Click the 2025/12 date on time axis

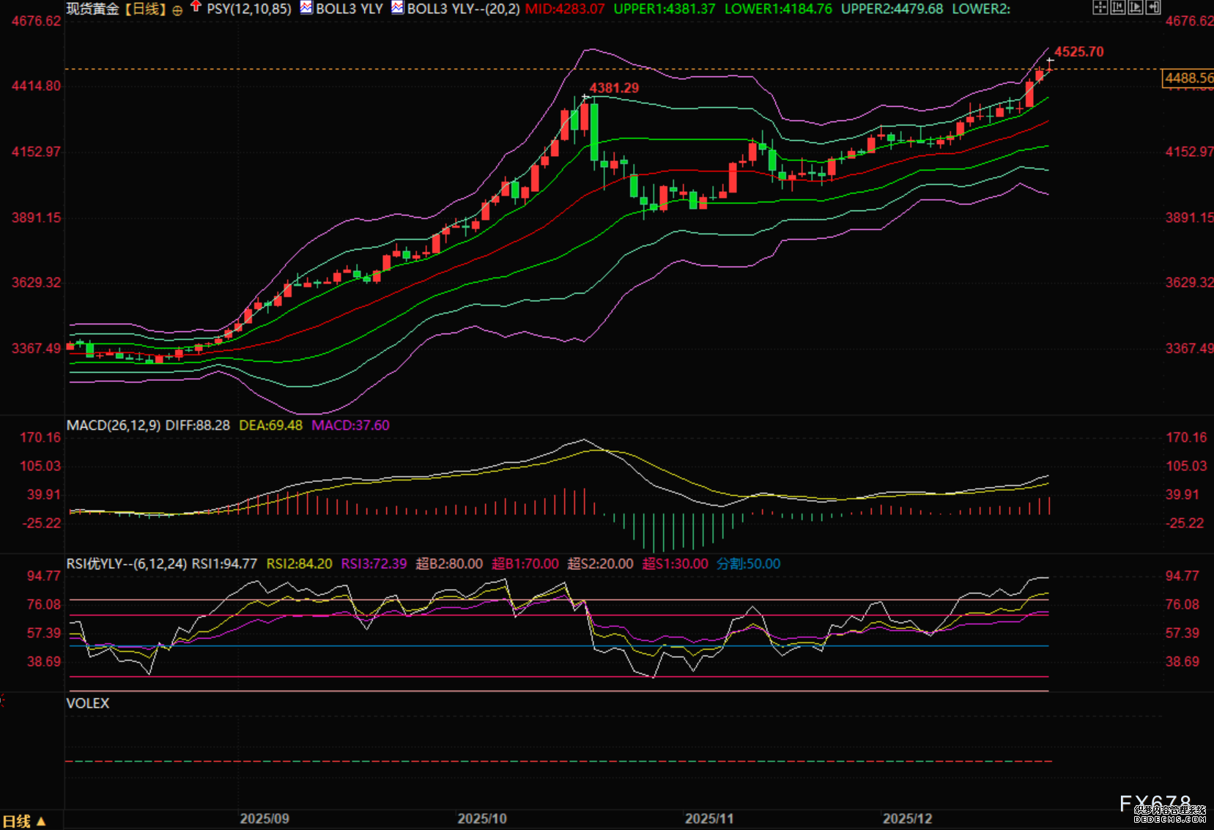pos(907,818)
